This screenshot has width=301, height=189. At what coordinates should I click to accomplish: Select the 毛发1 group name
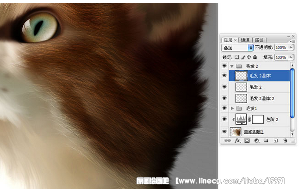(x=251, y=108)
